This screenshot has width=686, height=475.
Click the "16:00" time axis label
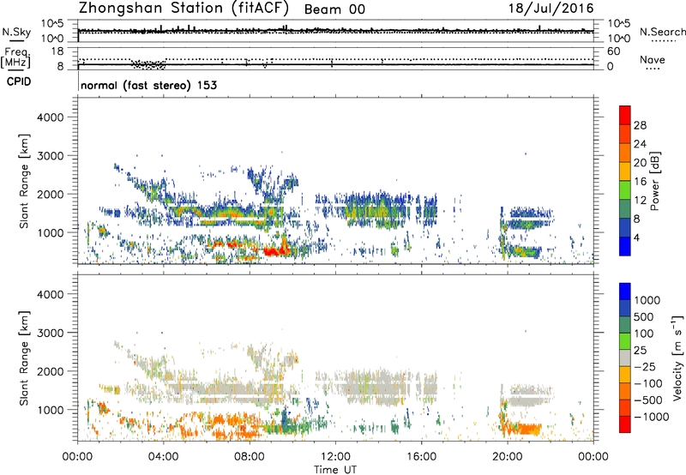[421, 456]
